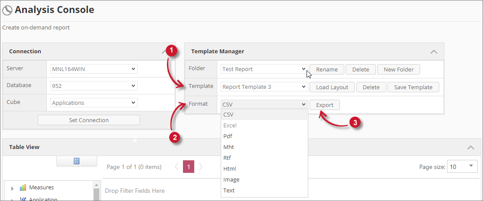Open the Template dropdown Report Template 3
This screenshot has height=201, width=483.
pos(264,87)
